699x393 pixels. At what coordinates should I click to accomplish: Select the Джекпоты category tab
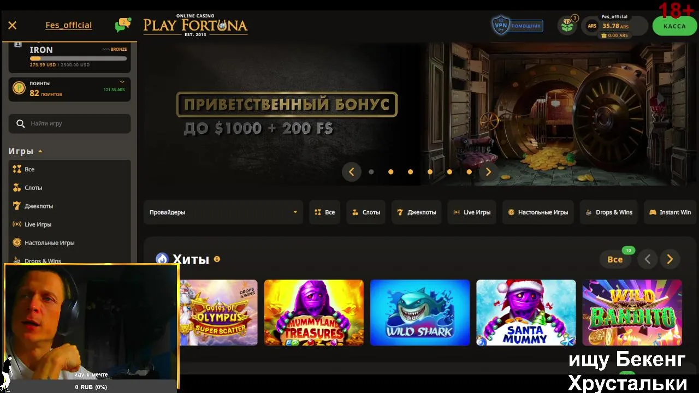click(x=416, y=212)
